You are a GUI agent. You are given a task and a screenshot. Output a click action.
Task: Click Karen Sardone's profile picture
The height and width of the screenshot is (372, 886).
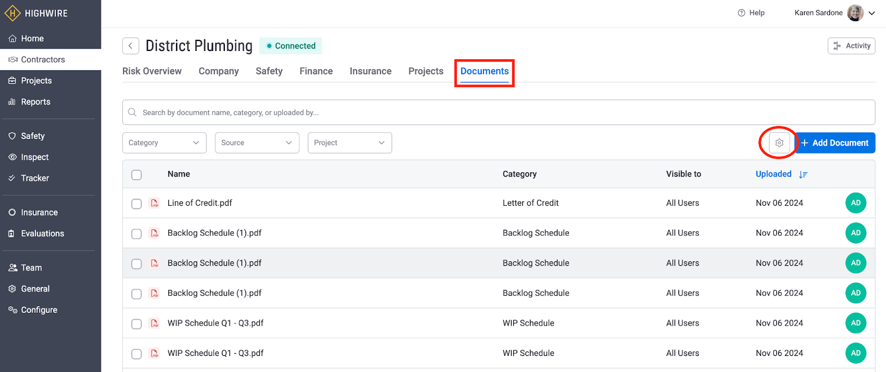click(856, 13)
